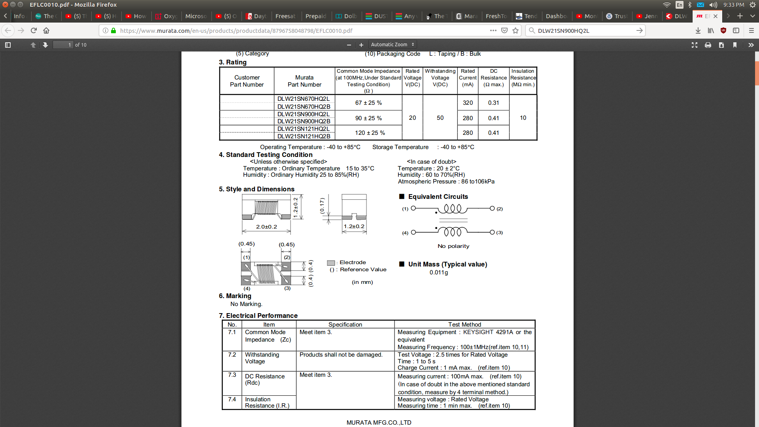Click the '5. Style and Dimensions' heading

pos(257,189)
